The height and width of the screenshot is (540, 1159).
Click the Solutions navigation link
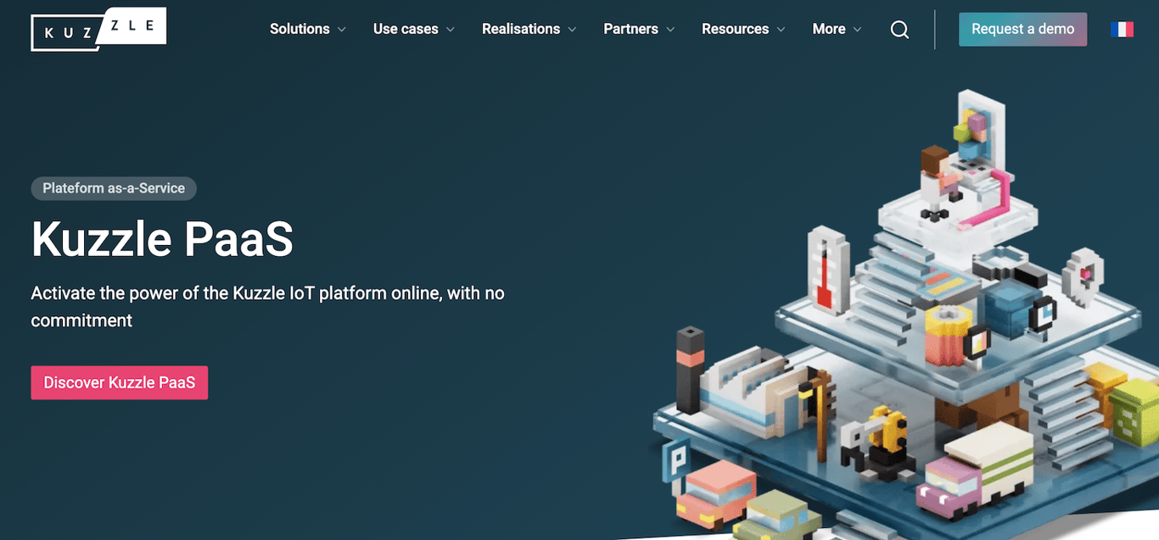click(x=300, y=29)
